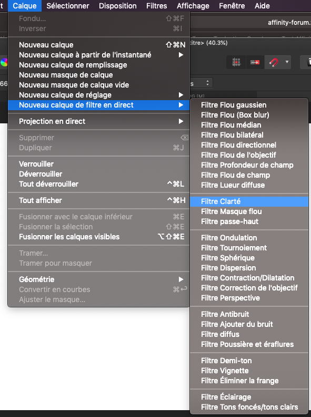Select Filtre Correction de l'objectif

(249, 288)
